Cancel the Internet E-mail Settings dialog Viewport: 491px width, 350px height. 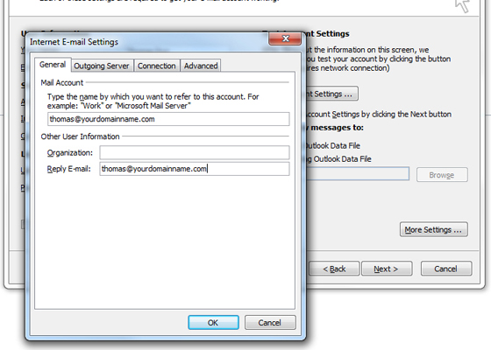(x=270, y=323)
